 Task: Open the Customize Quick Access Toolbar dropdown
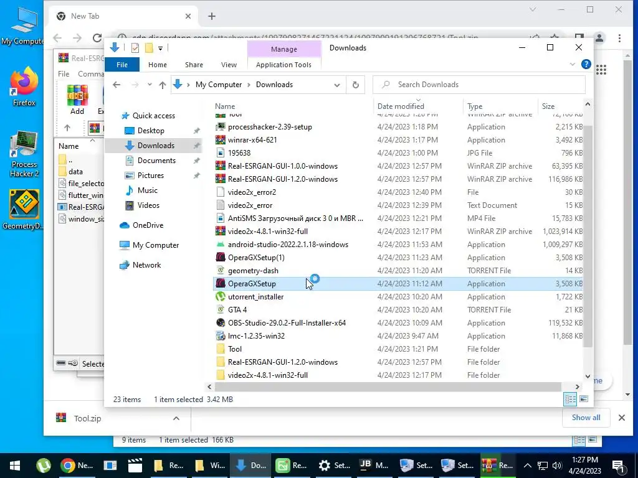click(x=160, y=49)
